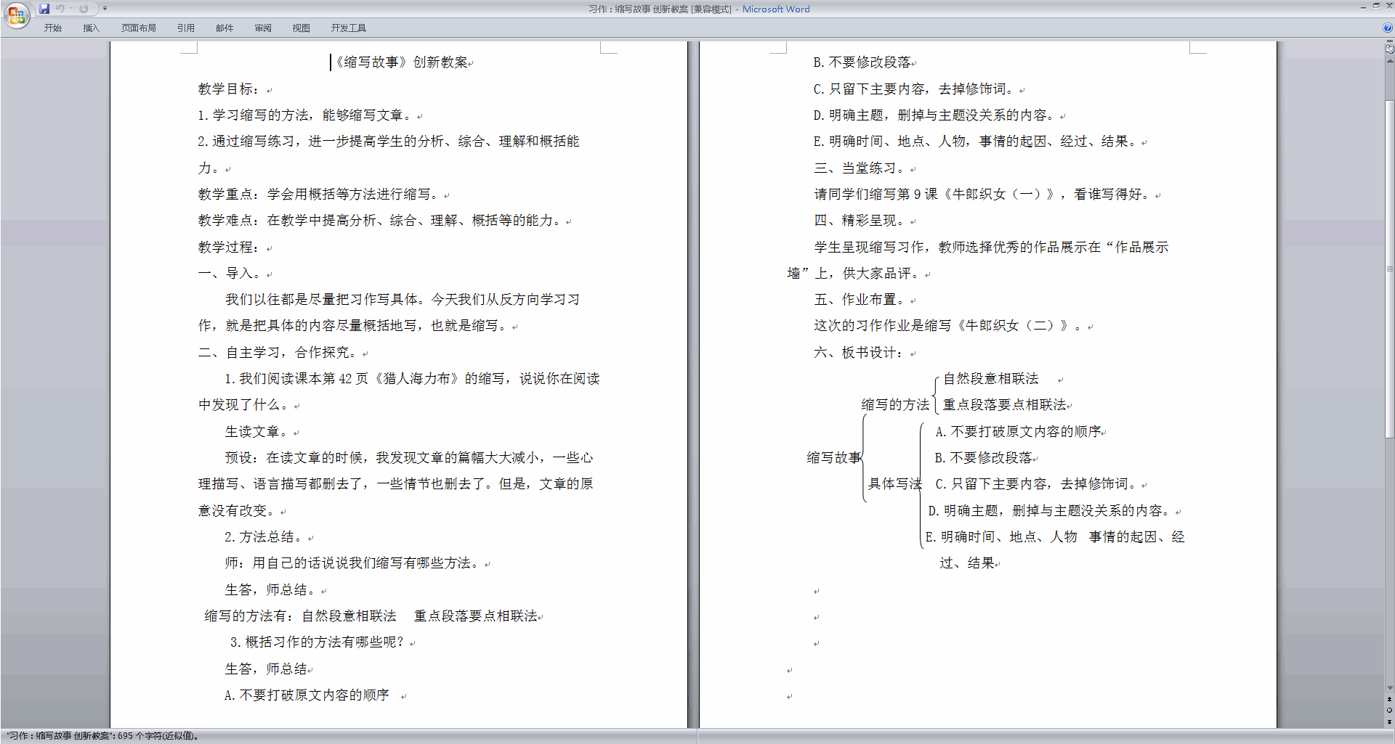Click the Previous Page double-arrow button
This screenshot has height=744, width=1395.
tap(1390, 700)
